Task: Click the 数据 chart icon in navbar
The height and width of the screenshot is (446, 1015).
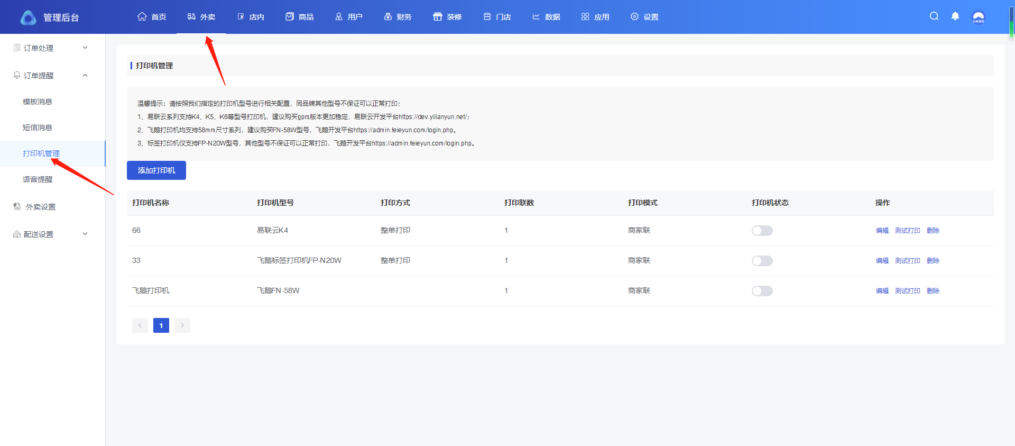Action: click(536, 16)
